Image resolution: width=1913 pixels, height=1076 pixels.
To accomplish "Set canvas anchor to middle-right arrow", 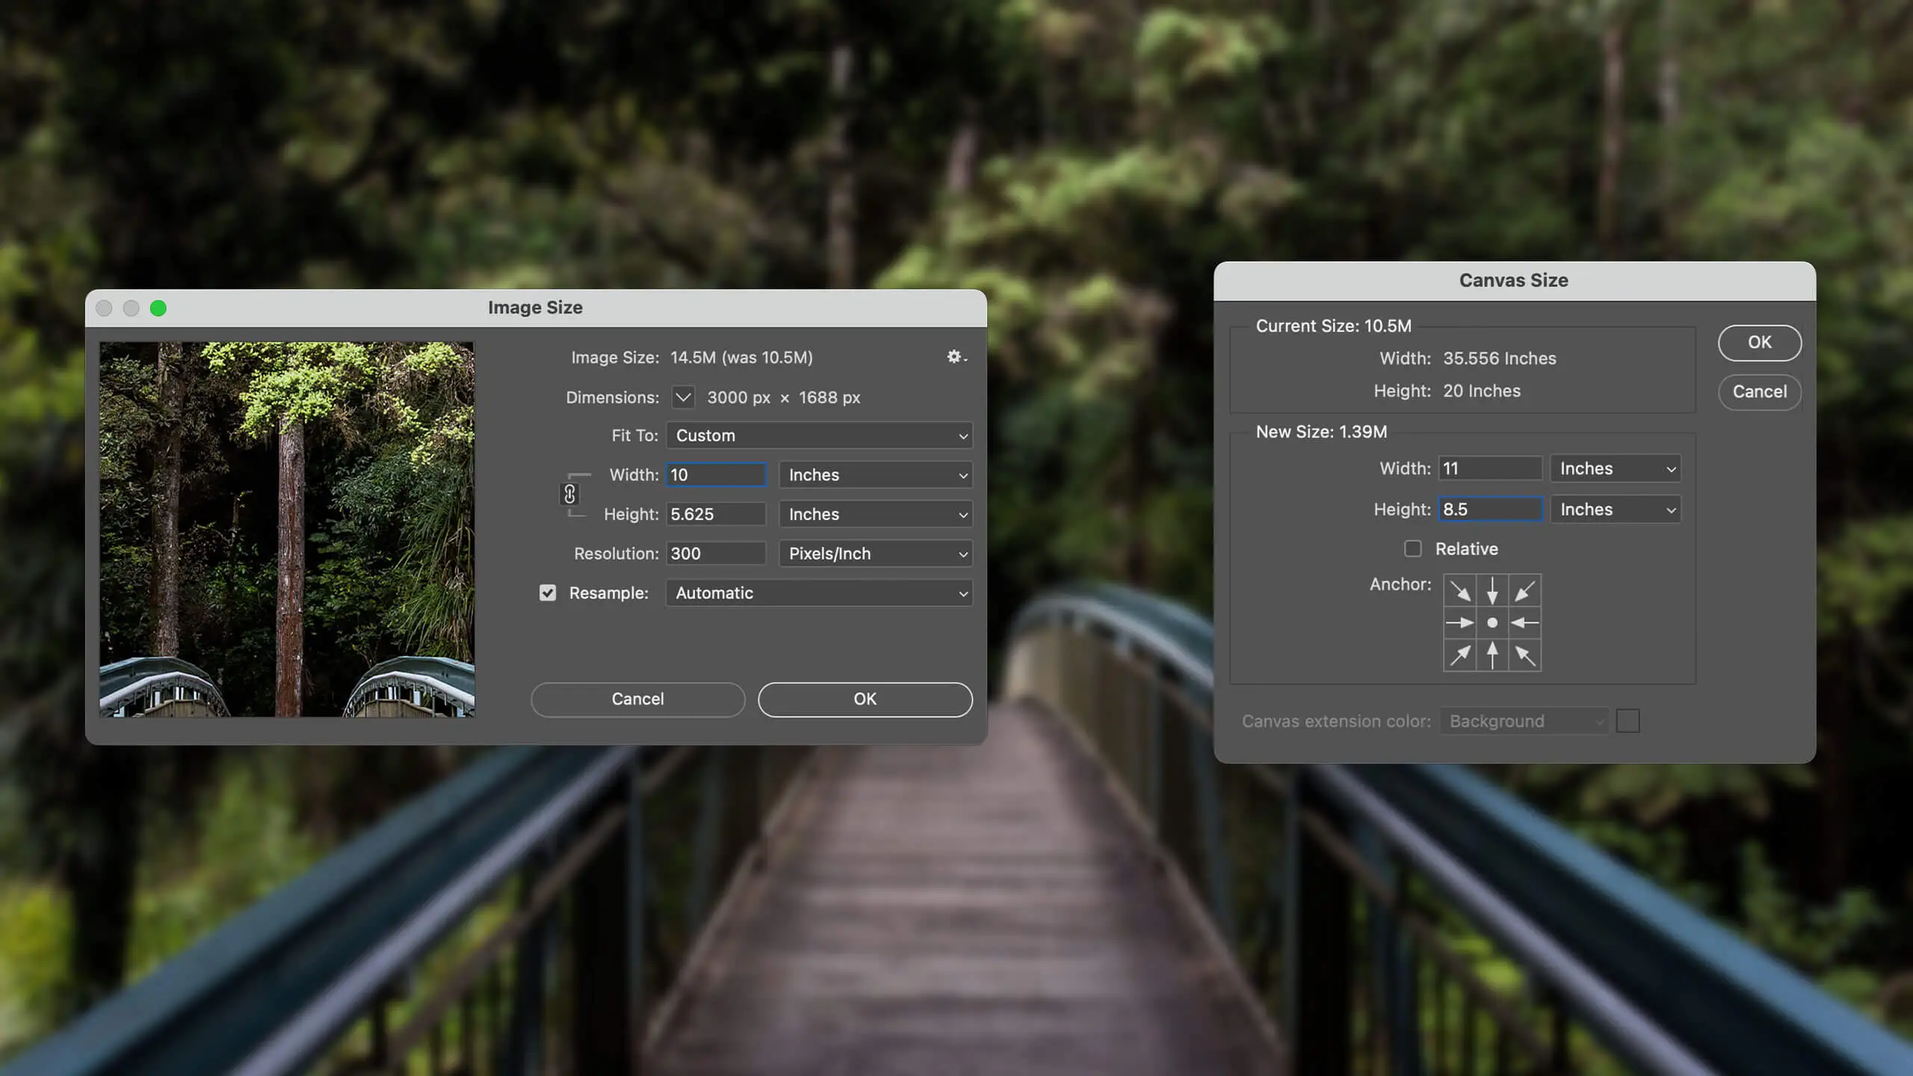I will [1524, 622].
